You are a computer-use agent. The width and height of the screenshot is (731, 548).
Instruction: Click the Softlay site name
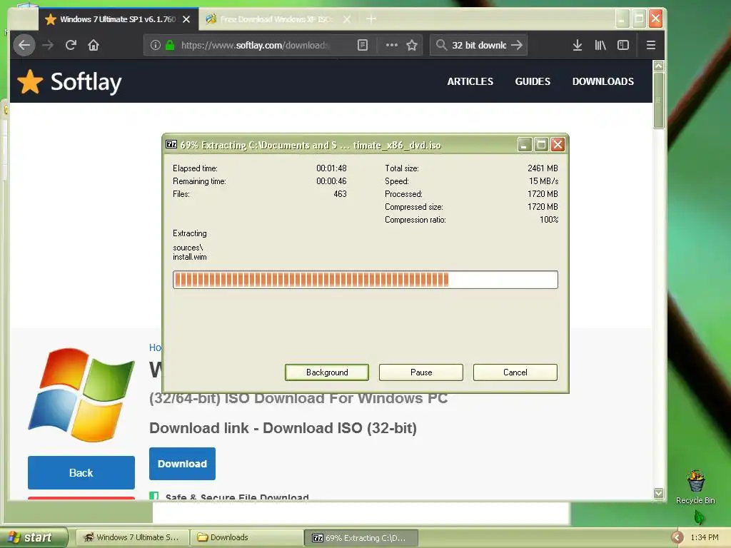click(x=86, y=83)
